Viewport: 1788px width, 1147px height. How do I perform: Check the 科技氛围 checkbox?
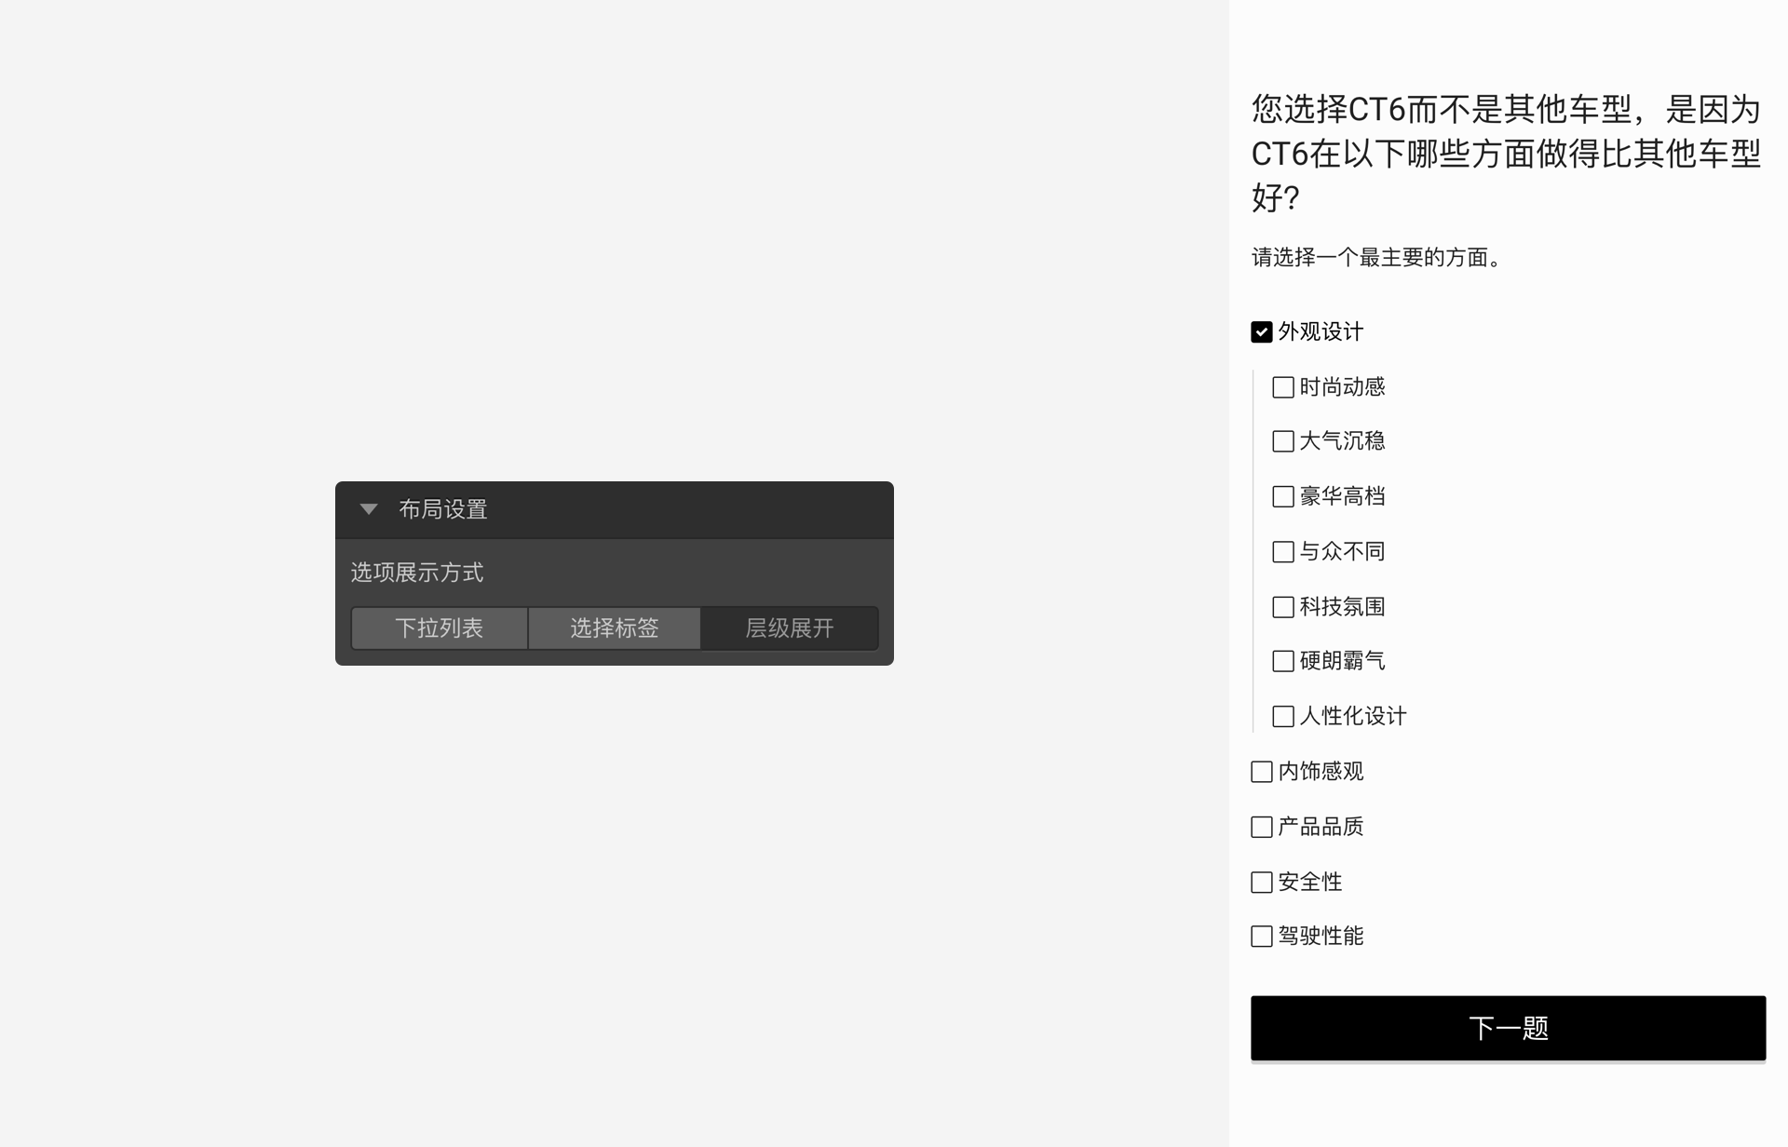click(1283, 607)
